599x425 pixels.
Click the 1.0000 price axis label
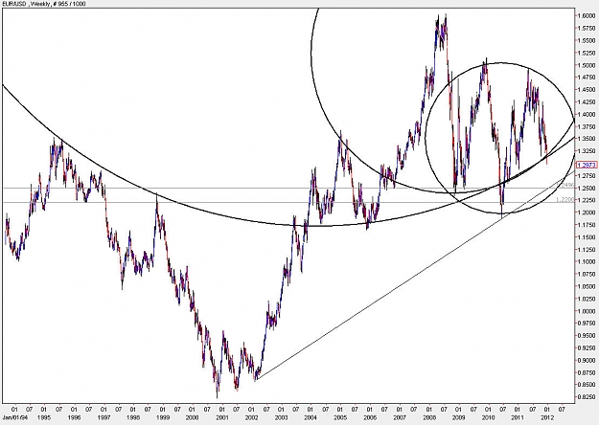[x=587, y=311]
